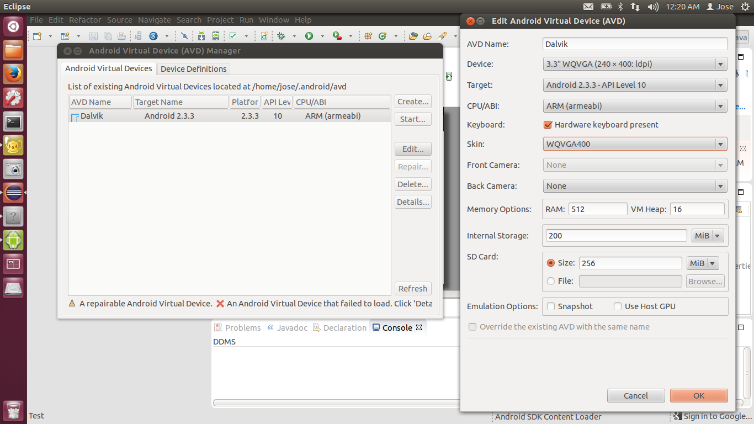Open the Android SDK Manager toolbar icon
The height and width of the screenshot is (424, 754).
[201, 36]
